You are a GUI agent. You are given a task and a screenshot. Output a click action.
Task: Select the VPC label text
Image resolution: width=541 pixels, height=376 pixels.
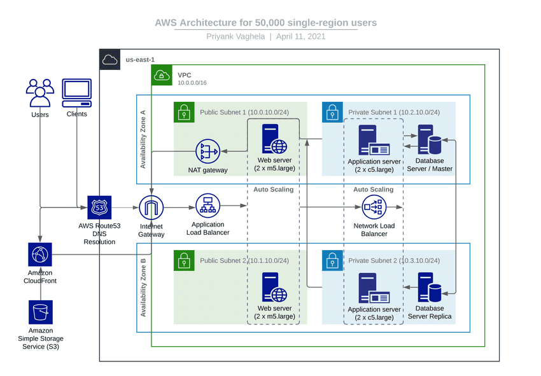(x=184, y=75)
